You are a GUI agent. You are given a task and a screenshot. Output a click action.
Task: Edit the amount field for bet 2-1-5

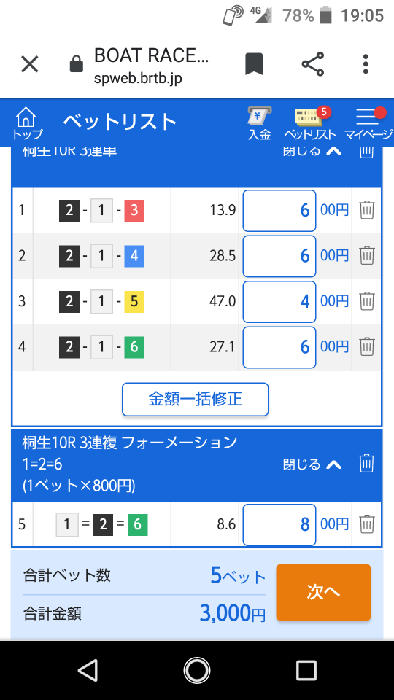pyautogui.click(x=279, y=301)
